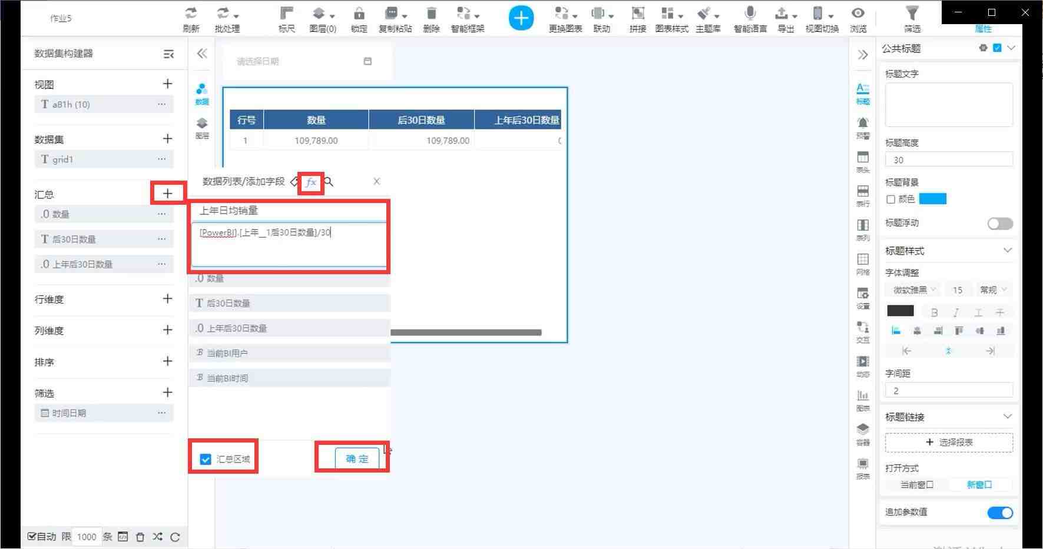Screen dimensions: 1043x549
Task: Open the 预警 alert settings tab
Action: [x=863, y=128]
